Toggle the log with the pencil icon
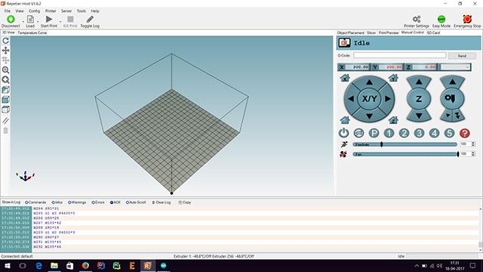Viewport: 483px width, 272px height. pyautogui.click(x=90, y=20)
